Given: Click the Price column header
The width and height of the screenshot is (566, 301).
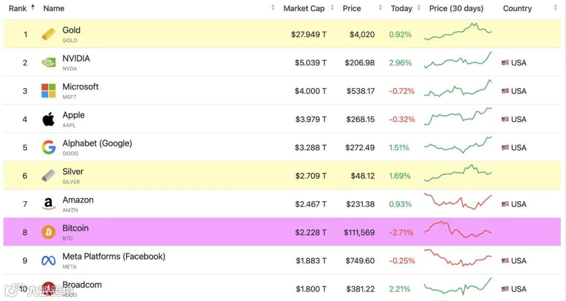Looking at the screenshot, I should pos(352,8).
